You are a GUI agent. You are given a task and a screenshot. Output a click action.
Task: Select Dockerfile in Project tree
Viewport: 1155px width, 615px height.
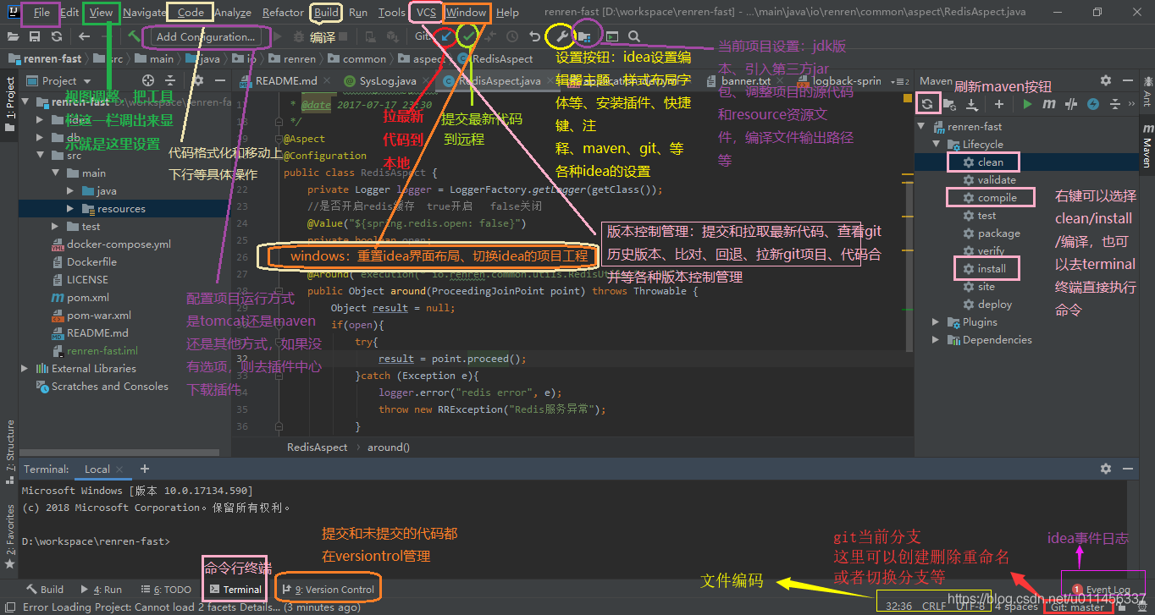tap(84, 262)
